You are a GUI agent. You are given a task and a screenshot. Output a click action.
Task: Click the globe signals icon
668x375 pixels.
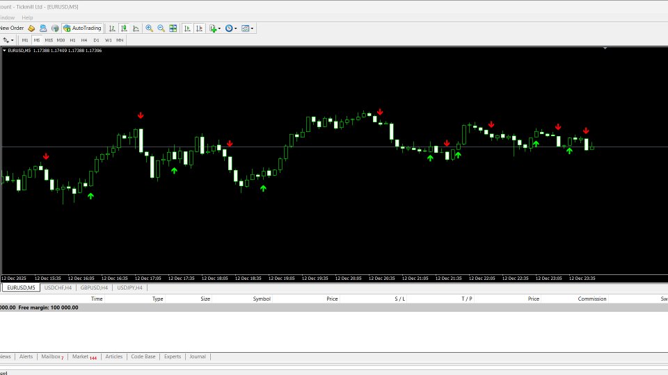click(x=55, y=28)
